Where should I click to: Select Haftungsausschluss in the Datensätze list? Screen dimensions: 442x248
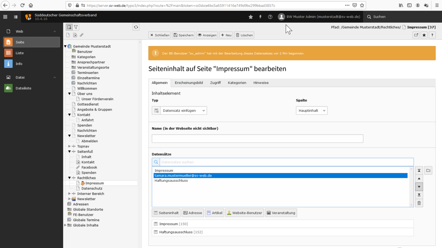tap(281, 181)
